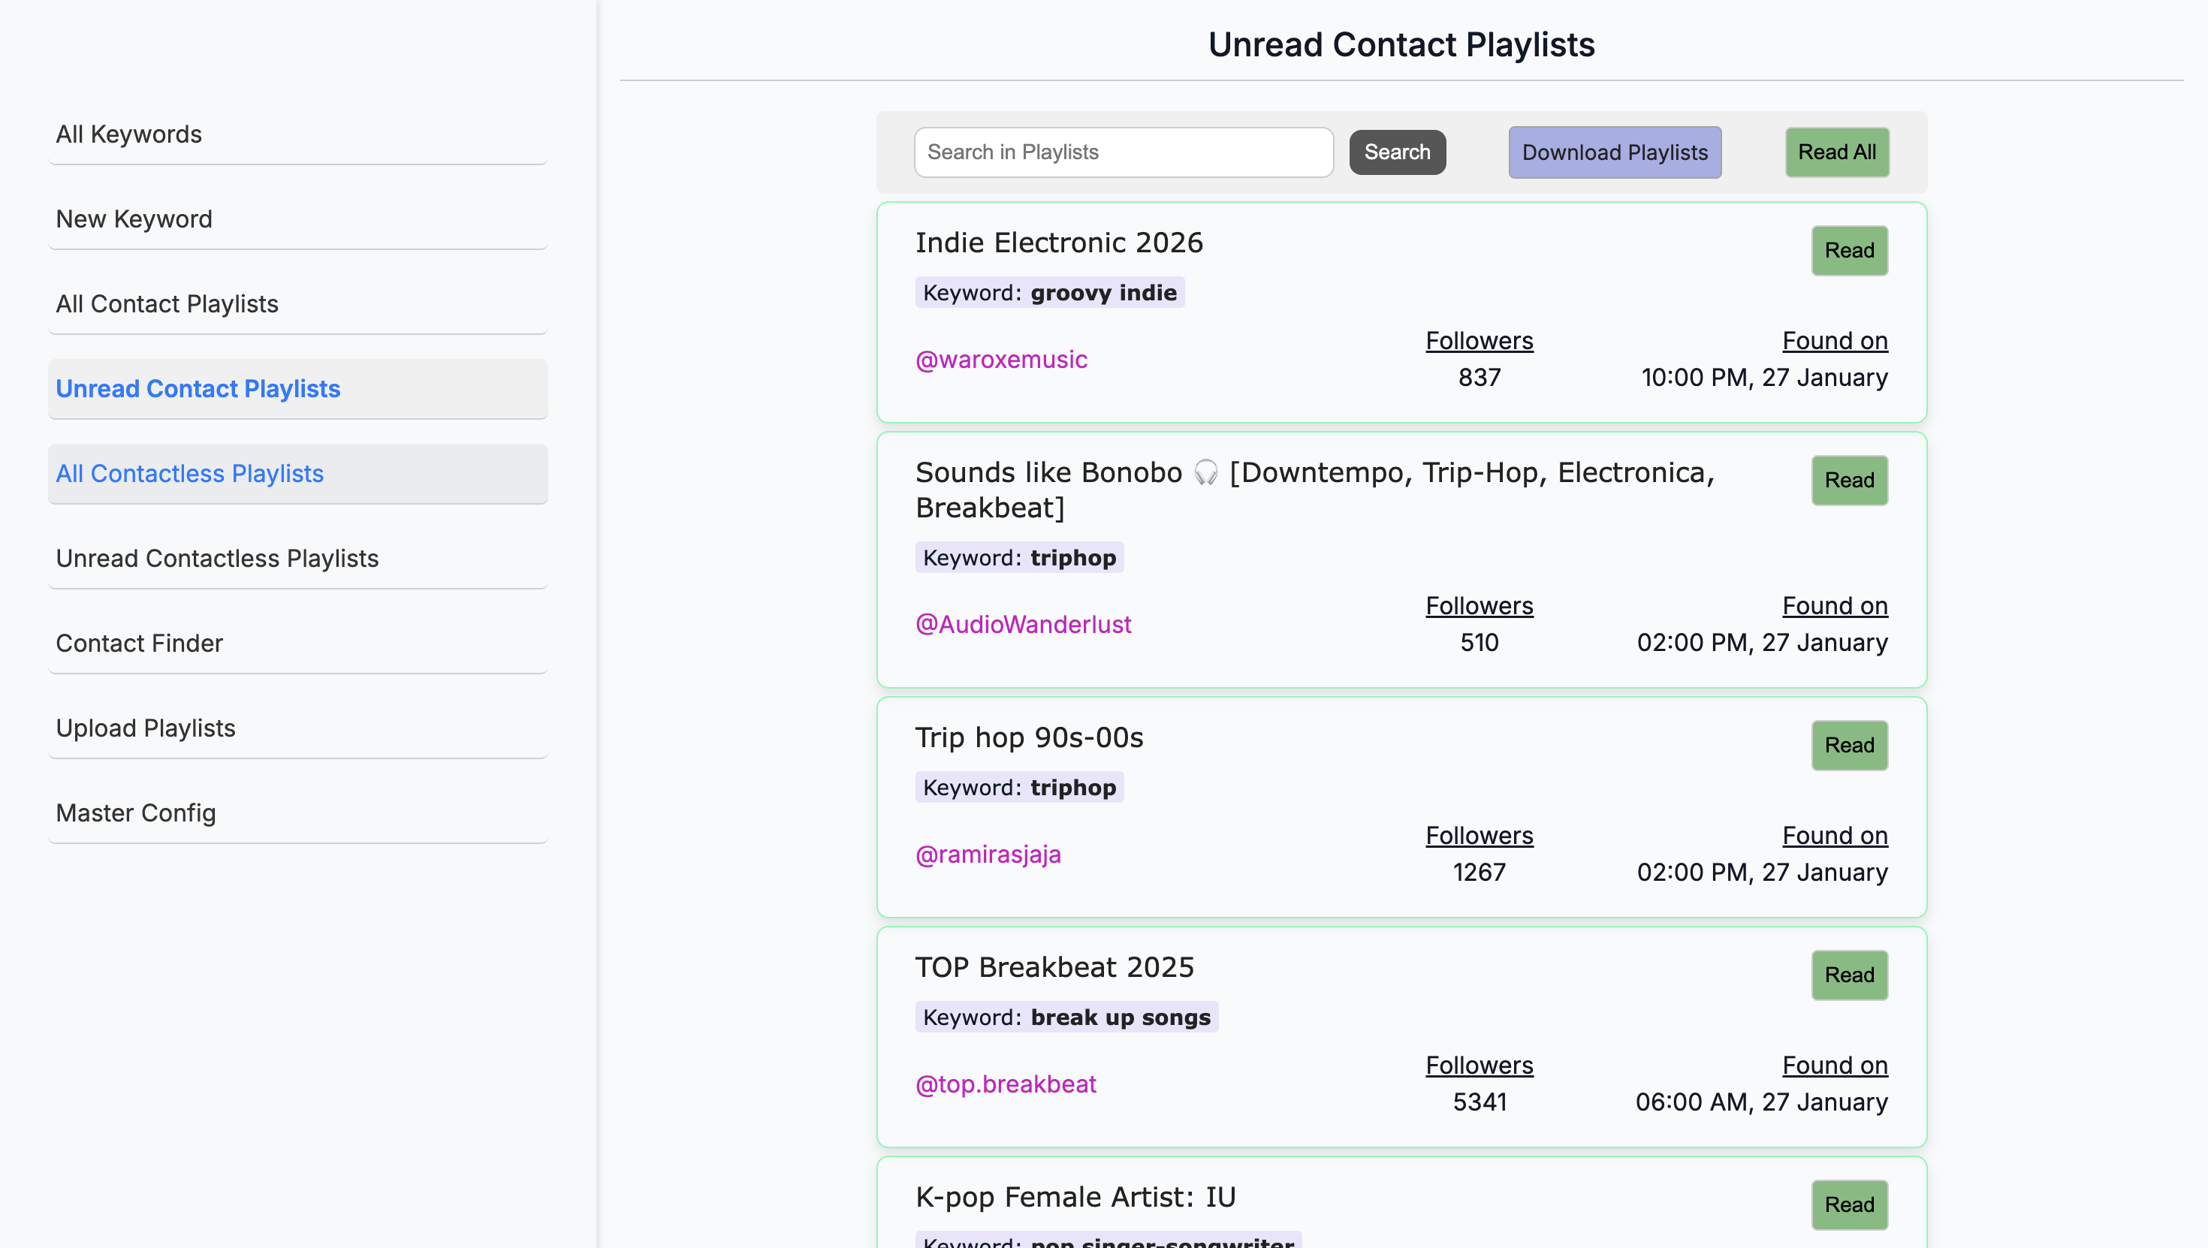Screen dimensions: 2208x1248
Task: Open the @top.breakbeat contact link
Action: [1006, 1084]
